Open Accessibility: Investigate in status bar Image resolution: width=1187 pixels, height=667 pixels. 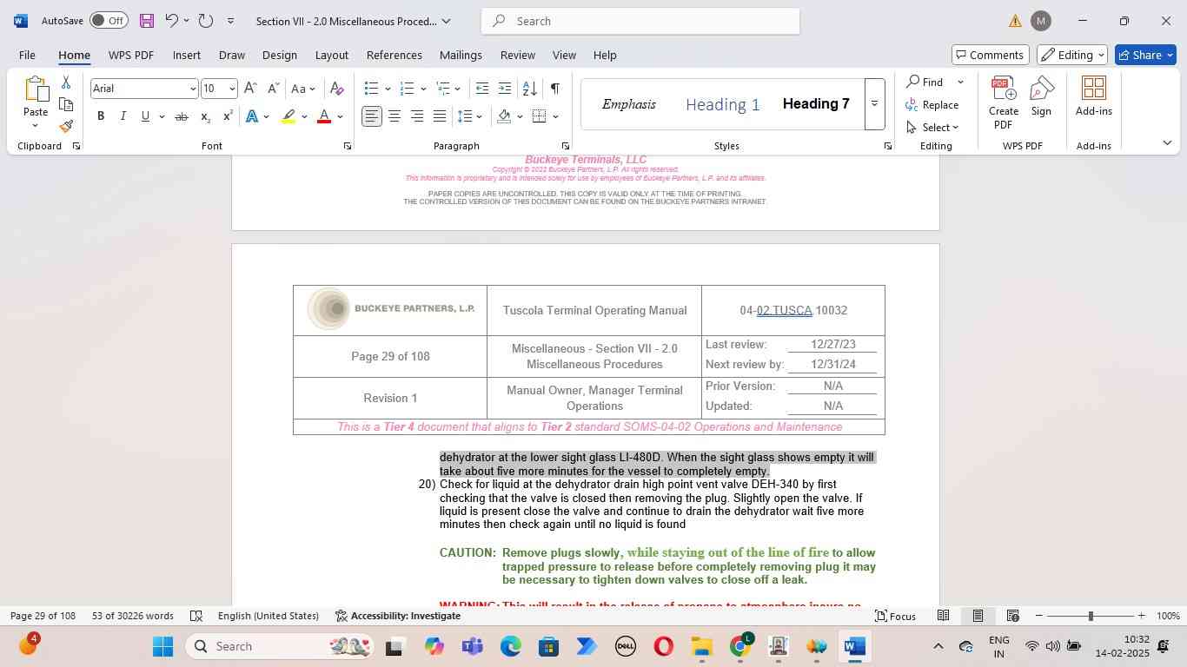[x=397, y=616]
